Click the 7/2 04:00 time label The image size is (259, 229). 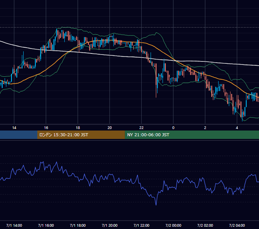[x=237, y=225]
